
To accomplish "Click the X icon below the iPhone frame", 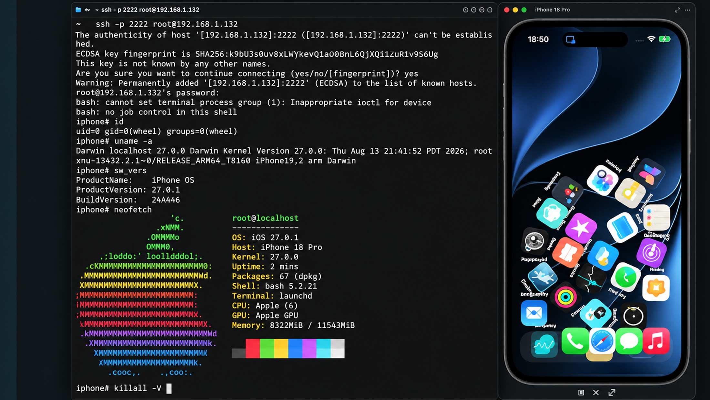I will [596, 392].
